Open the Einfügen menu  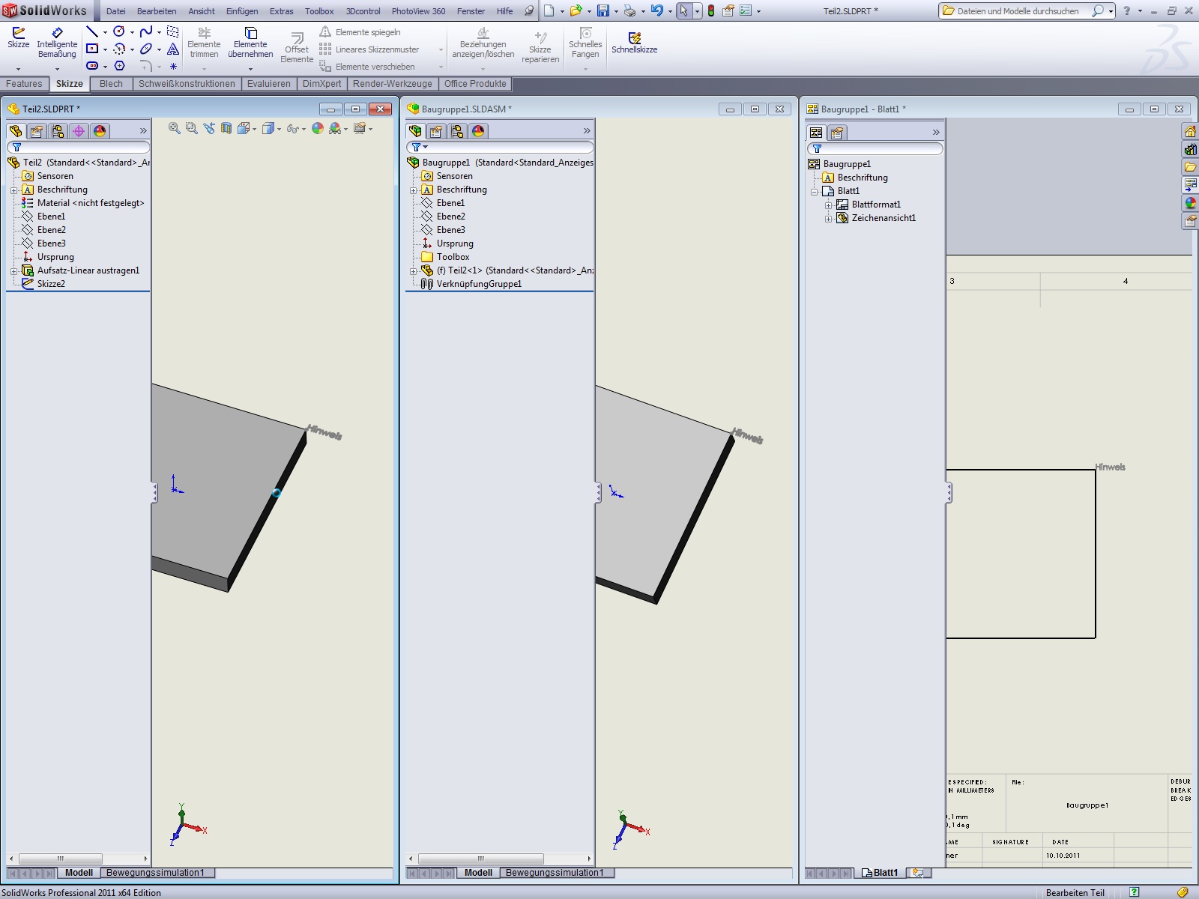tap(241, 11)
